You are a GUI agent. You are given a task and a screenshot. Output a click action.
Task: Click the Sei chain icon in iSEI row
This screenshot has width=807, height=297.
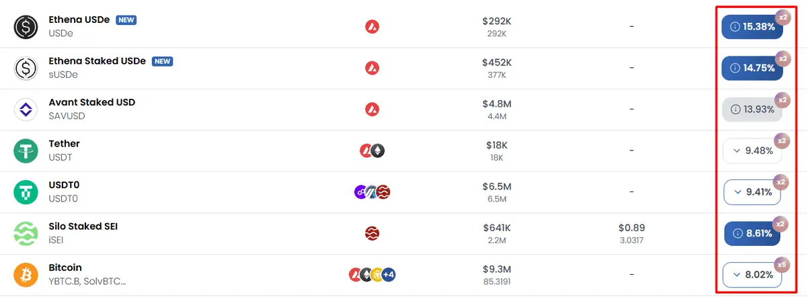[372, 233]
